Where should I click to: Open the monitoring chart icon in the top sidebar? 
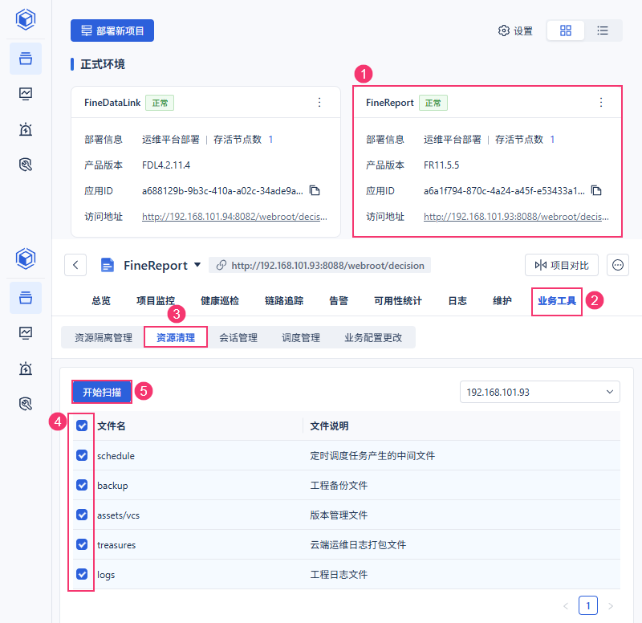pyautogui.click(x=26, y=94)
